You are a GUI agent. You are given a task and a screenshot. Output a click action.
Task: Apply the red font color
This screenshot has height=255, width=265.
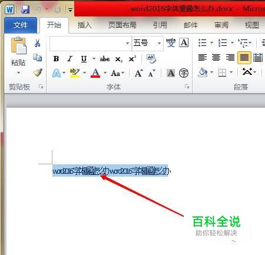pos(95,73)
